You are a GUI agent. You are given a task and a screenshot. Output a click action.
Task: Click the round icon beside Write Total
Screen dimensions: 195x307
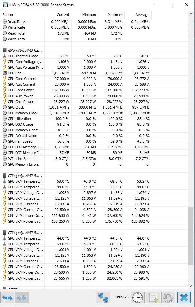pyautogui.click(x=4, y=39)
